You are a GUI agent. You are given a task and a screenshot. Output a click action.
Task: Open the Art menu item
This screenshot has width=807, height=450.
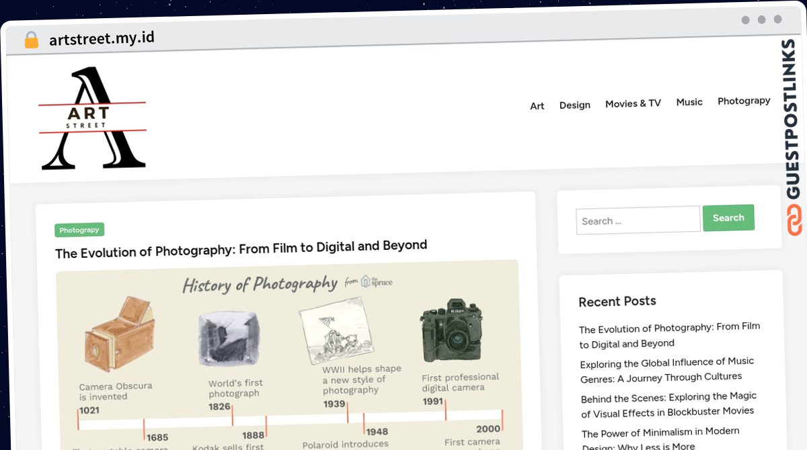click(537, 105)
